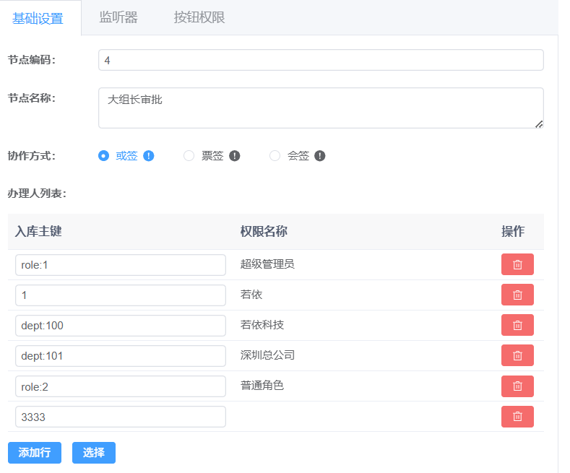Delete the row with key 3333

point(517,417)
